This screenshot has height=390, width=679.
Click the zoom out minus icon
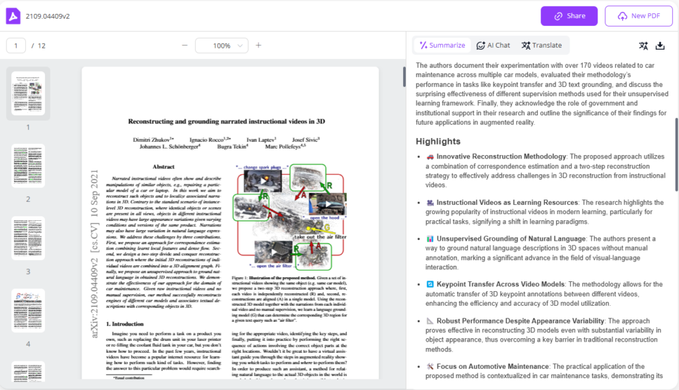point(184,45)
